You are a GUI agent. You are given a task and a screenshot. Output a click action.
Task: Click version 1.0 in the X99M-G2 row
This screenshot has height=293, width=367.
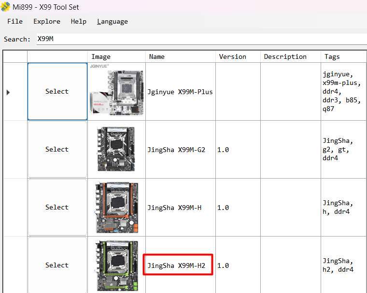coord(223,150)
